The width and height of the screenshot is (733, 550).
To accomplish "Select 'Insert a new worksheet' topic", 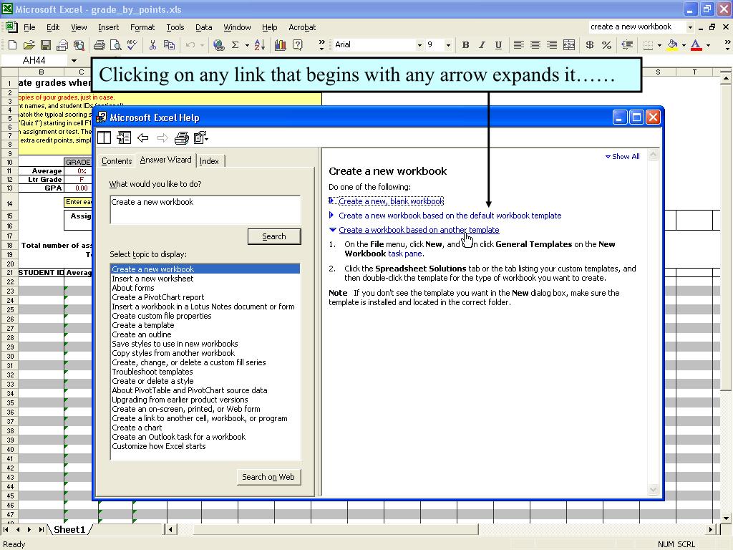I will coord(152,279).
